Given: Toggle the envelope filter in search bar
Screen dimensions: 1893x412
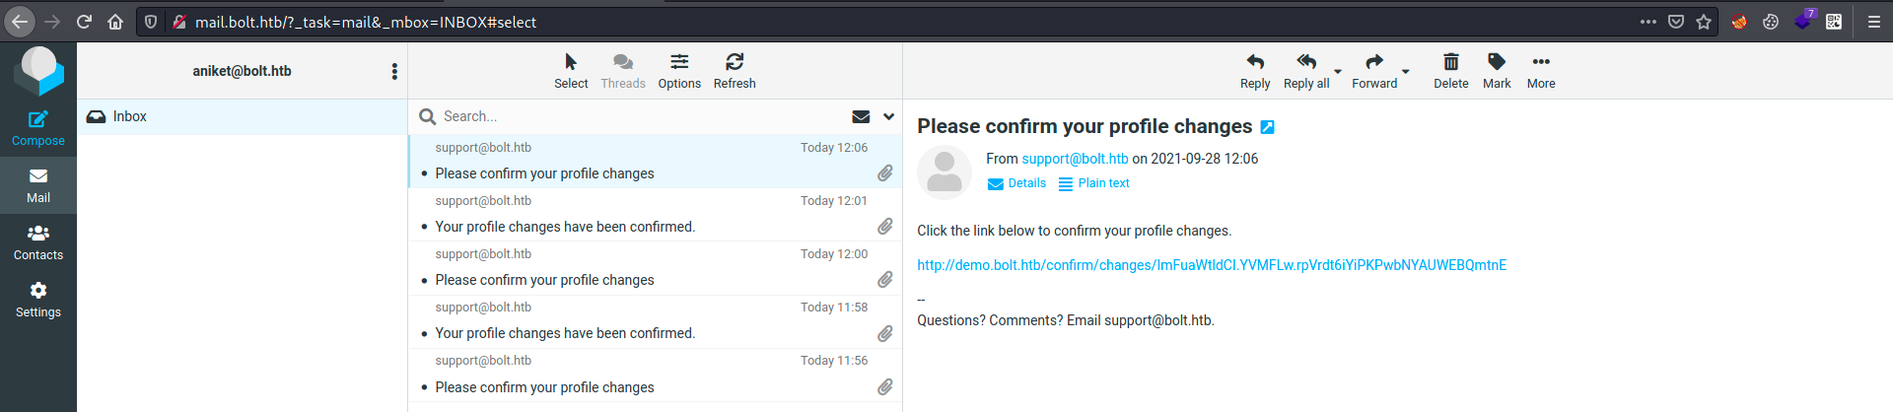Looking at the screenshot, I should point(861,116).
